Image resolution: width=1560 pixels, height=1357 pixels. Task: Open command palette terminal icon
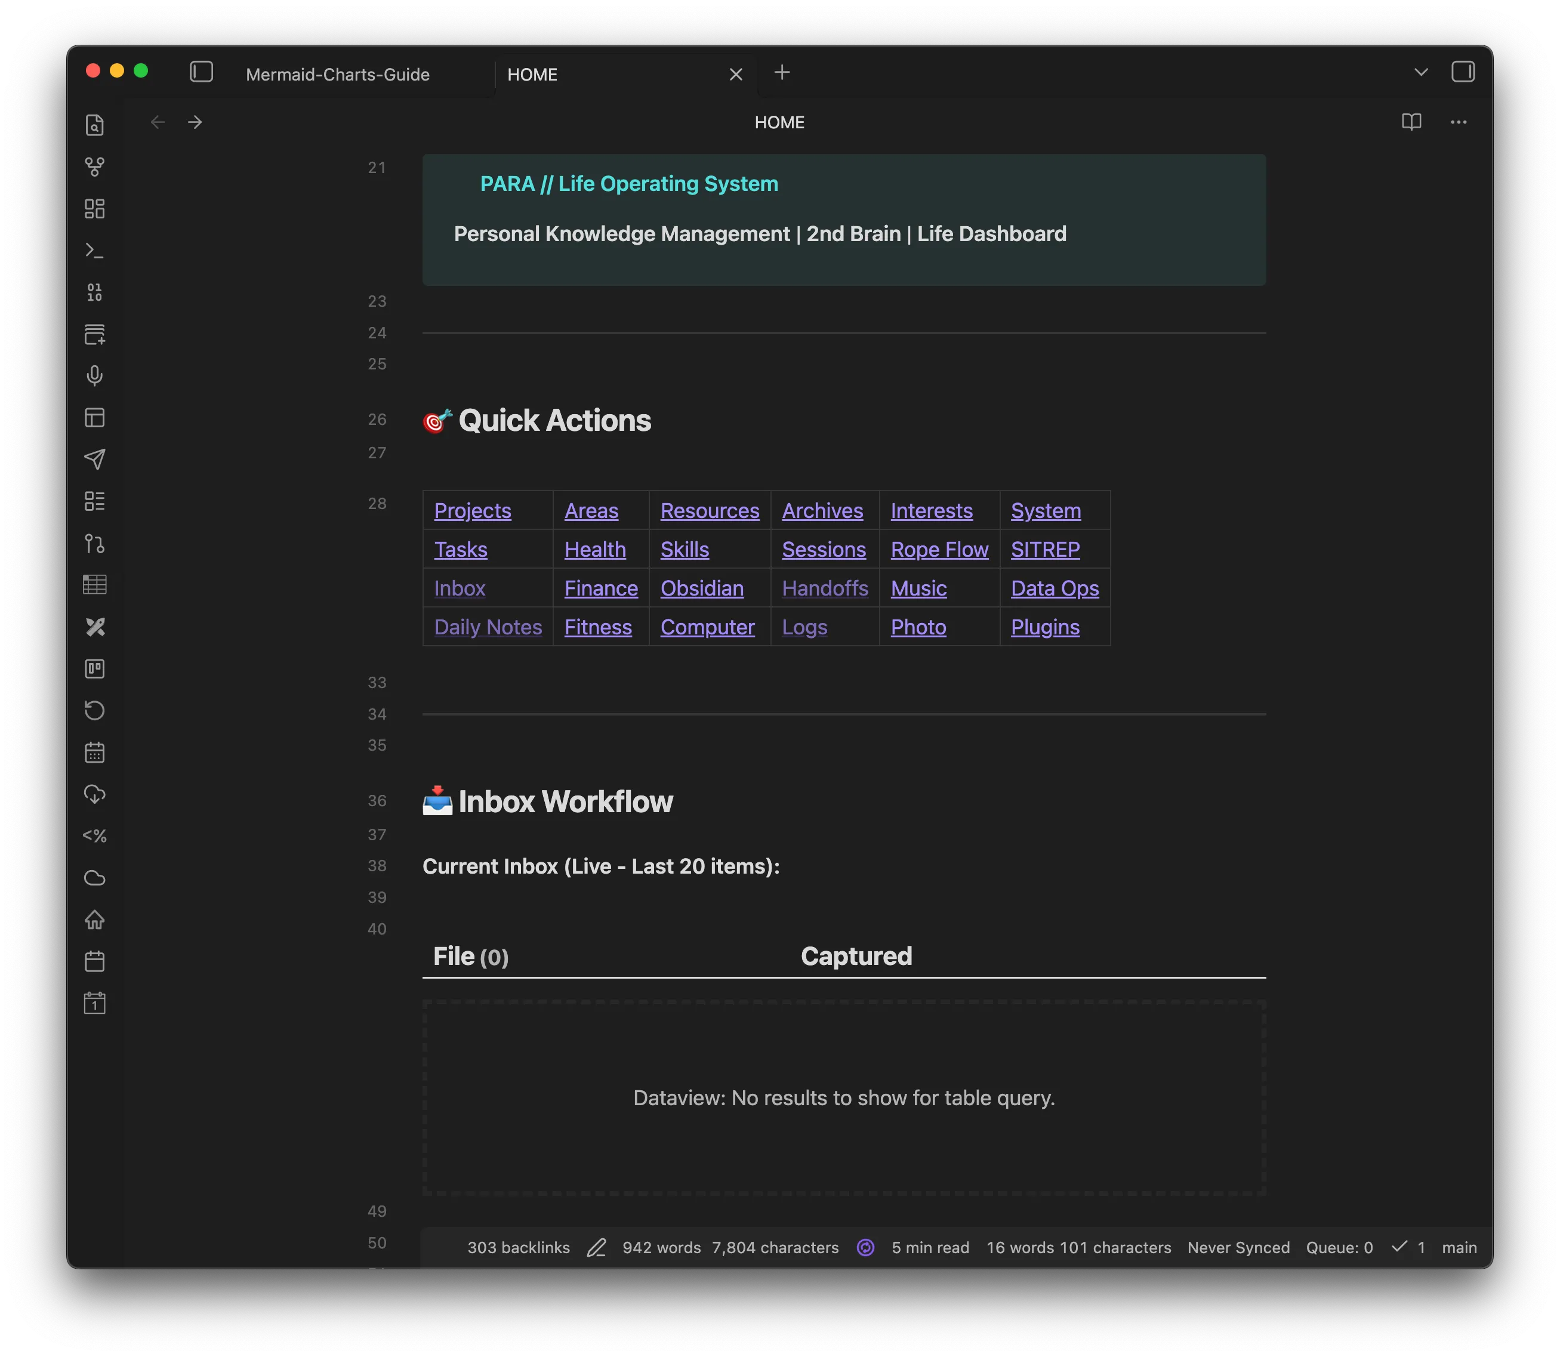coord(95,251)
